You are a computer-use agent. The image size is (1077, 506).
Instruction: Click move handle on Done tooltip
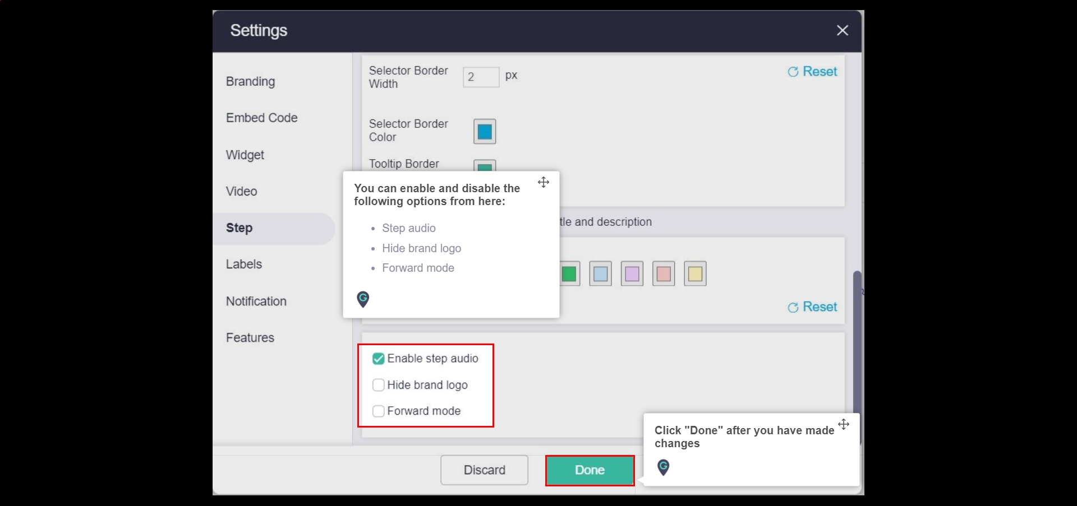pos(844,424)
